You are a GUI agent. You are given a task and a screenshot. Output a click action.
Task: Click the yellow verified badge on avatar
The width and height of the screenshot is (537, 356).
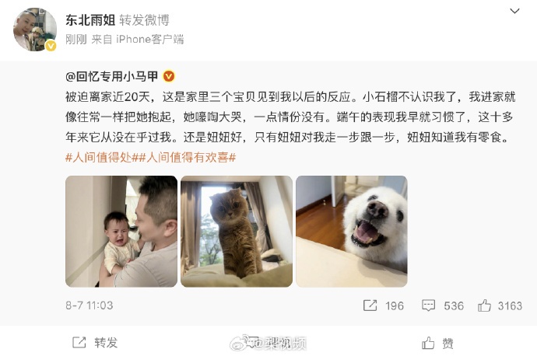click(x=51, y=46)
